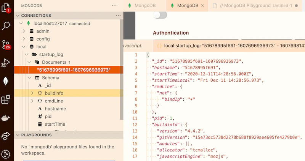
Task: Collapse the localhost:27017 connection node
Action: click(21, 24)
